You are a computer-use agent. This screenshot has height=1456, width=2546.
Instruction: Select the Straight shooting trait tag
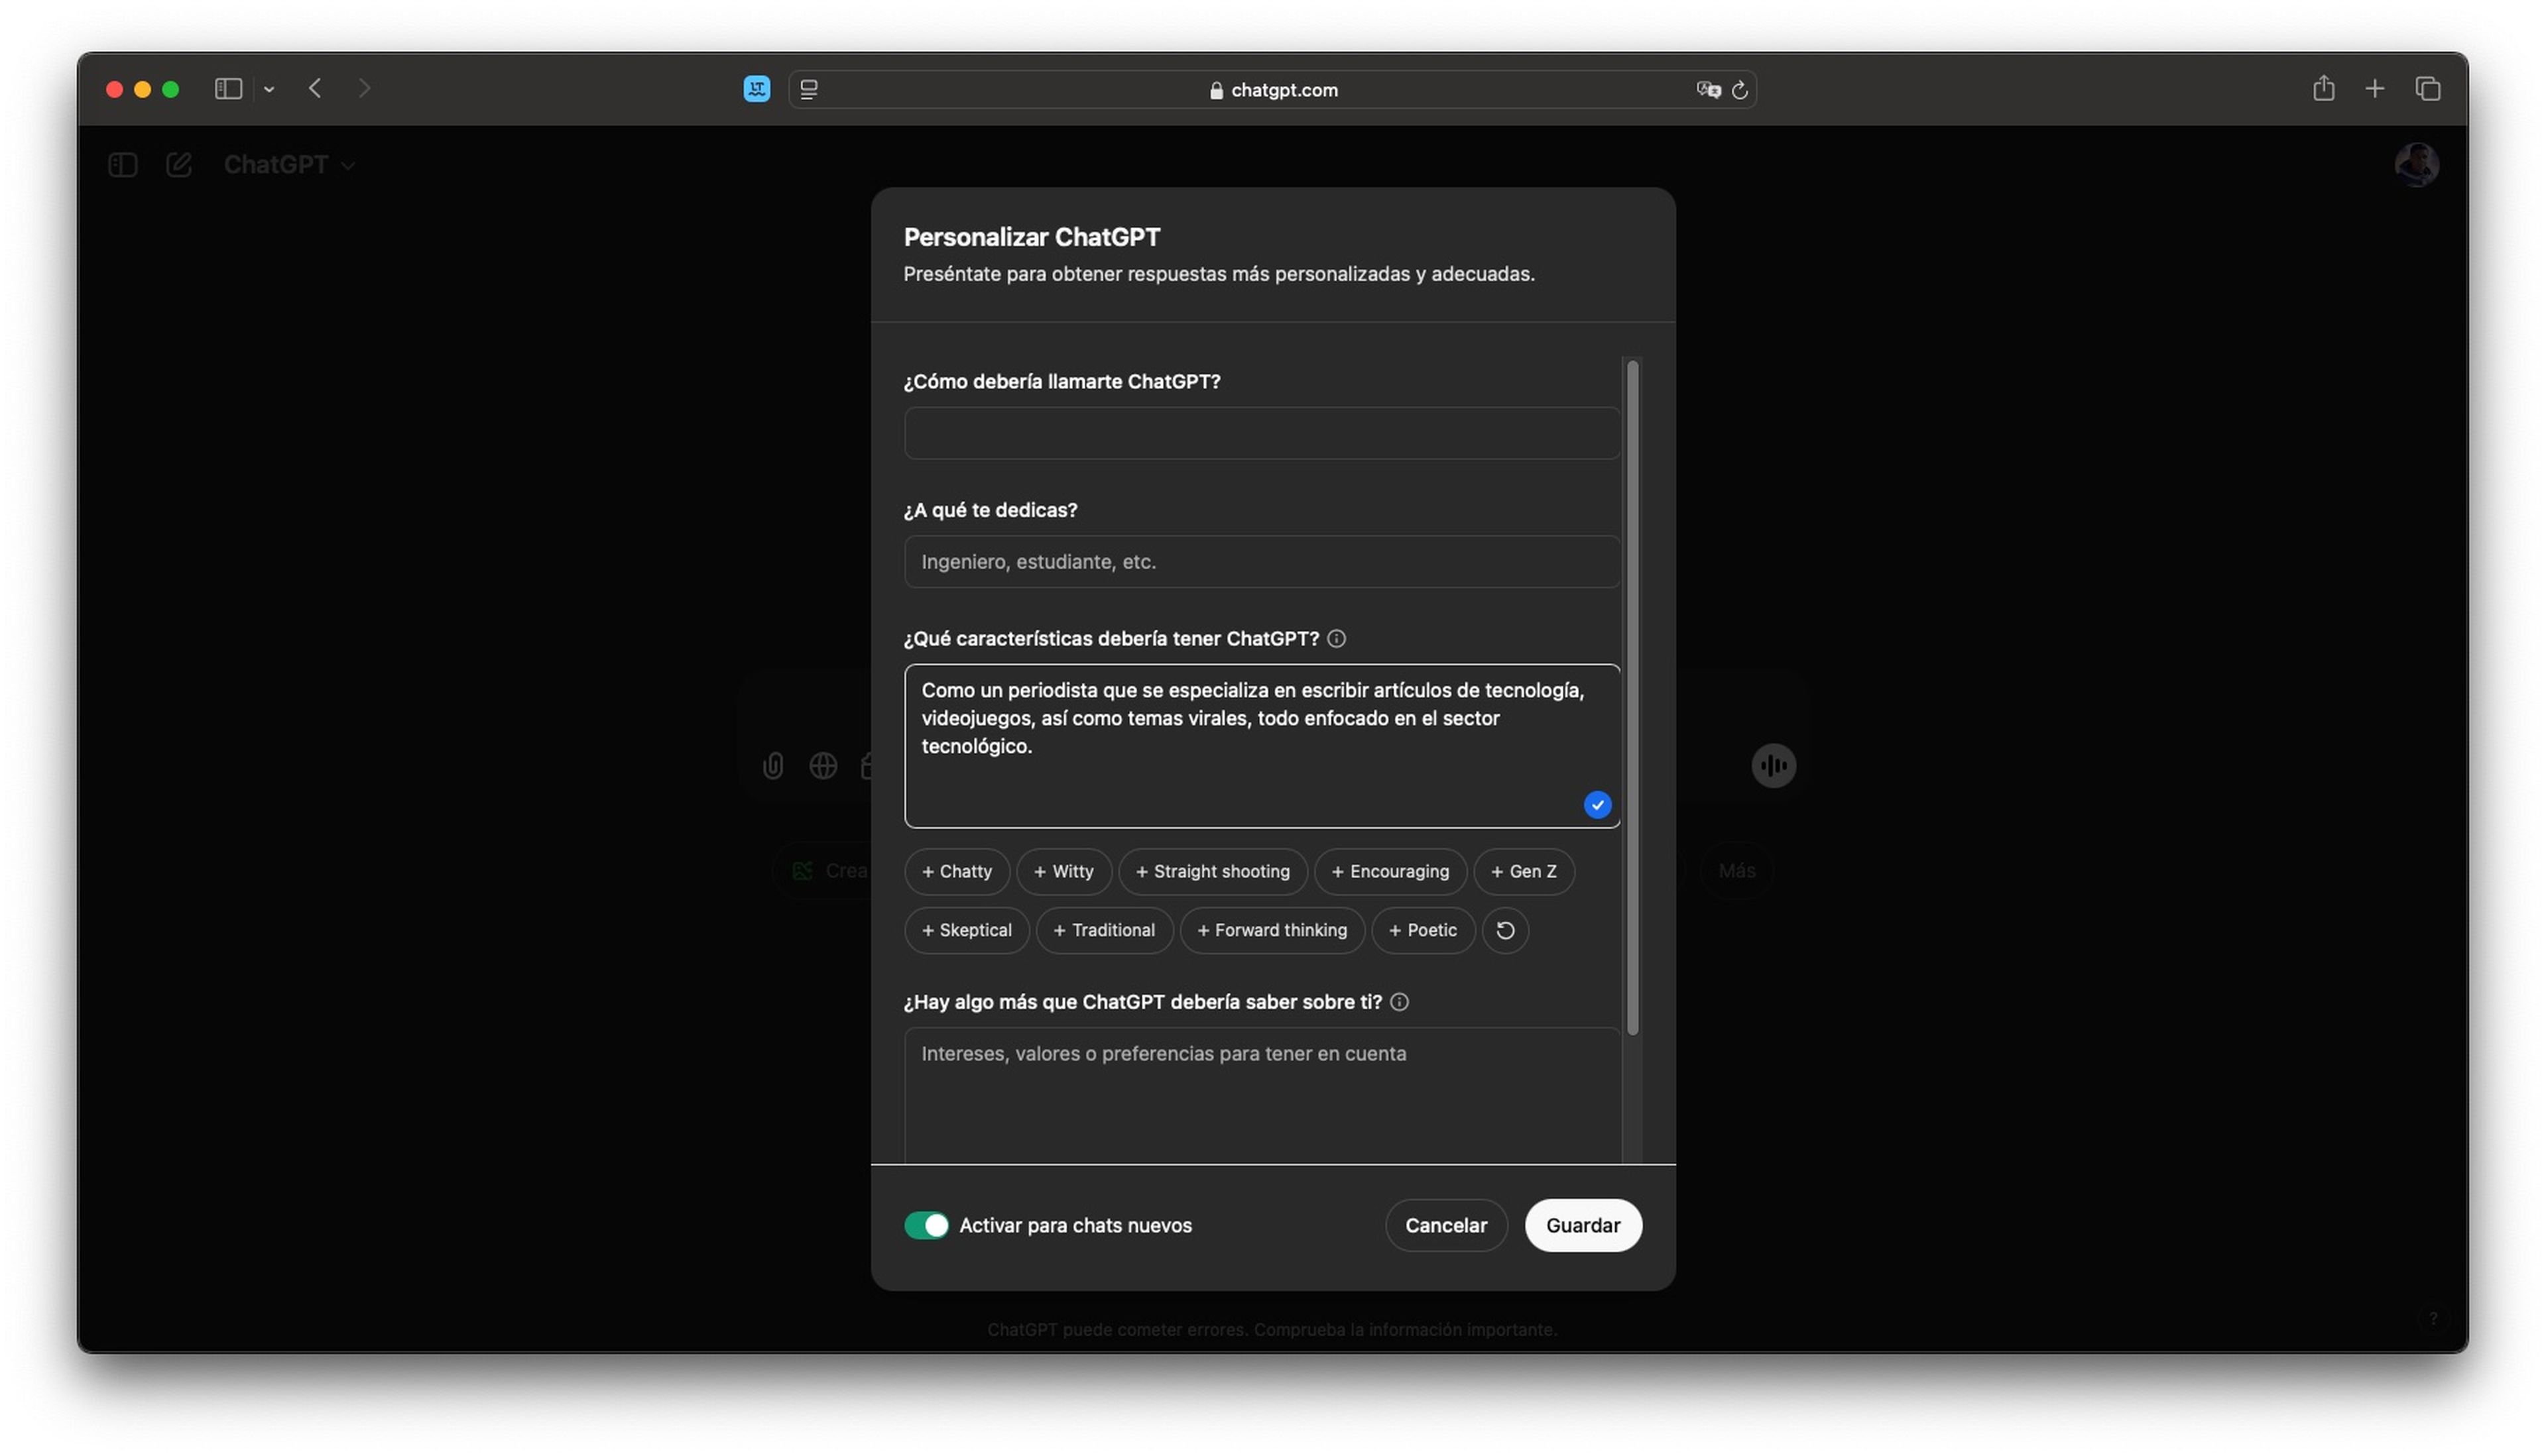click(x=1212, y=870)
